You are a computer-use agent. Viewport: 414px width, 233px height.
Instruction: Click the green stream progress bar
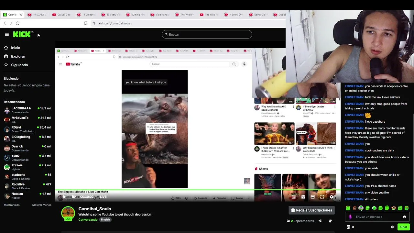(x=198, y=190)
